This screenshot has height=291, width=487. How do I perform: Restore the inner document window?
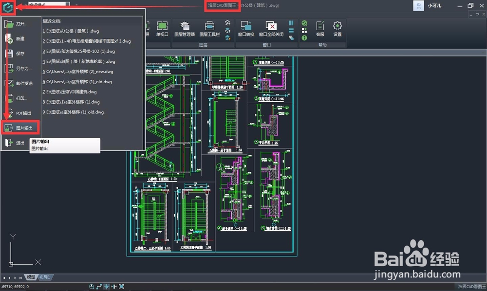point(477,14)
